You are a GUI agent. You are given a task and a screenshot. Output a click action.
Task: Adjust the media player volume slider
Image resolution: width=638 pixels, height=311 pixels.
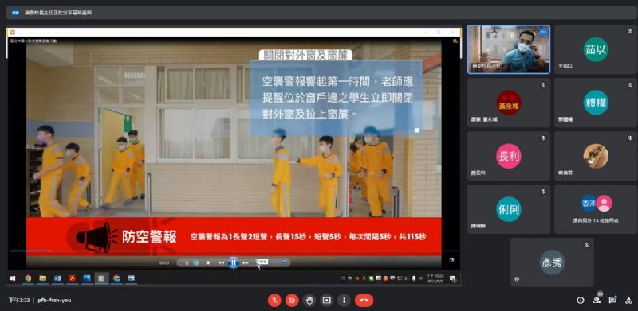tap(274, 262)
